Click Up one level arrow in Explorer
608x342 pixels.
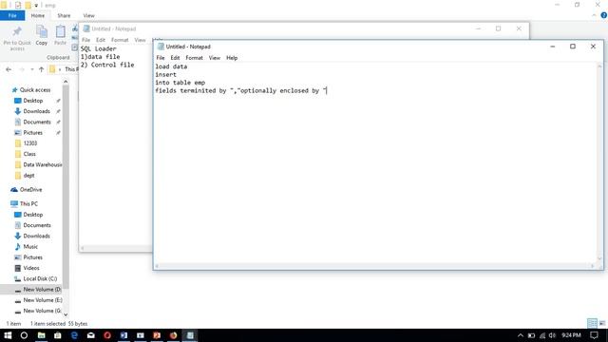(41, 69)
